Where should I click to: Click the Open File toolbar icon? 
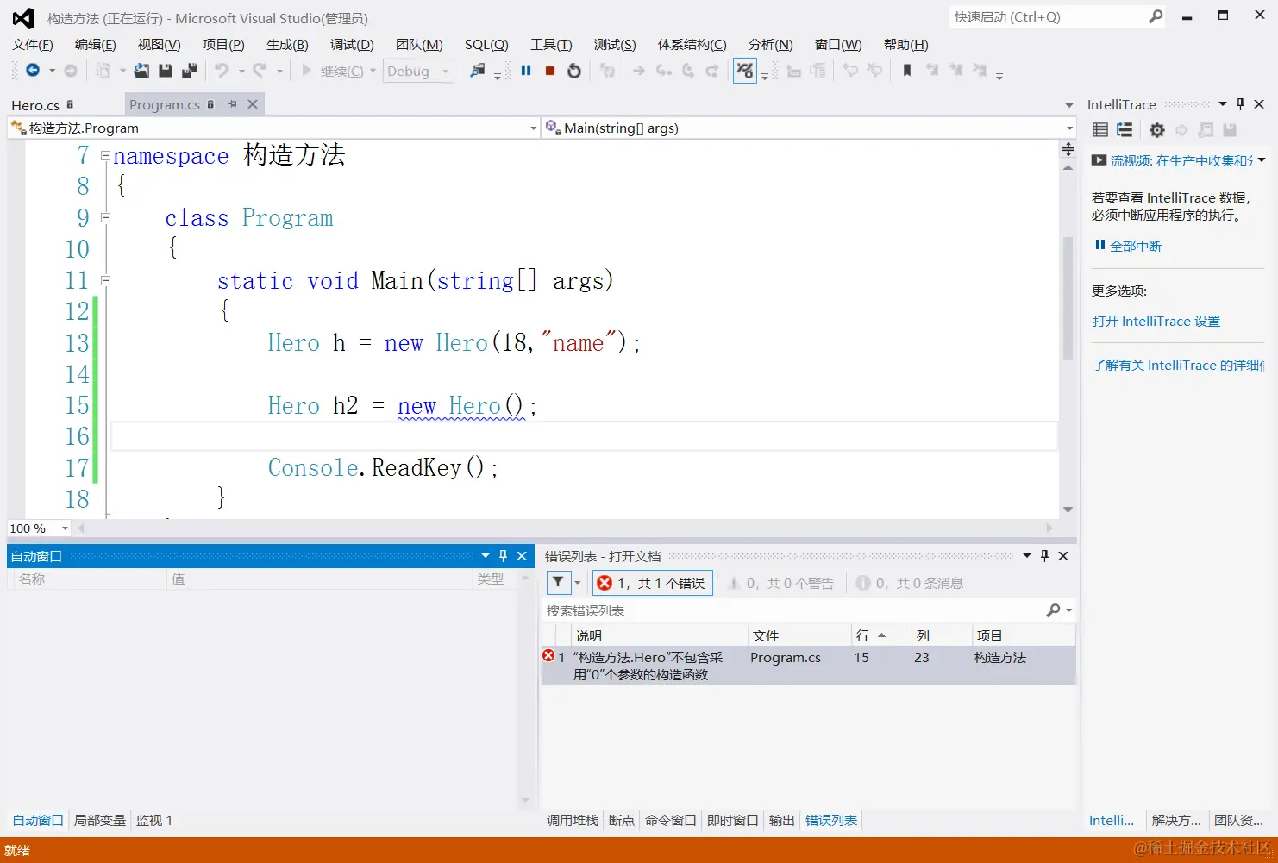point(141,71)
